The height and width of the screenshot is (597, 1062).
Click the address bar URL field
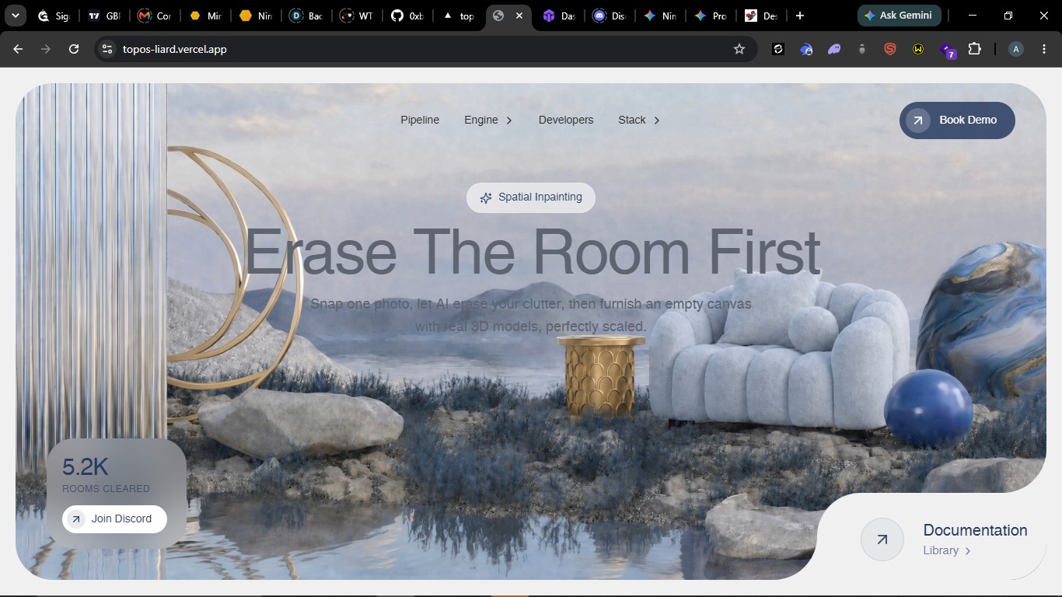tap(426, 49)
